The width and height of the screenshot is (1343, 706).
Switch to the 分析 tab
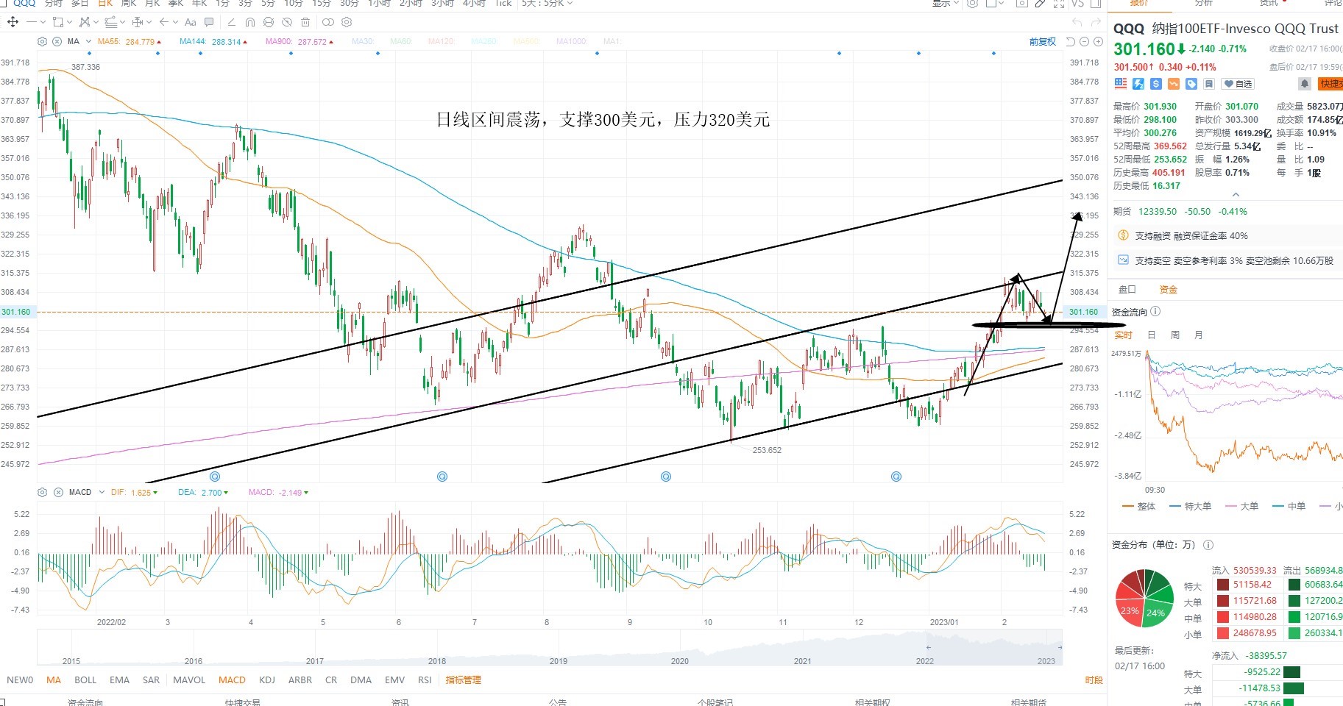pyautogui.click(x=1204, y=4)
